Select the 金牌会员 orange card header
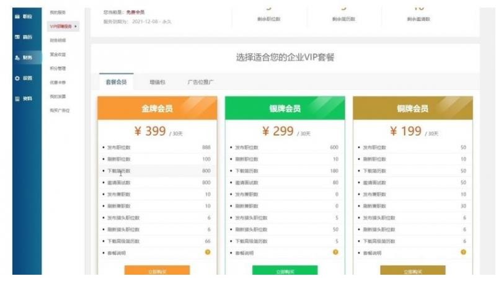The image size is (496, 289). click(x=157, y=109)
